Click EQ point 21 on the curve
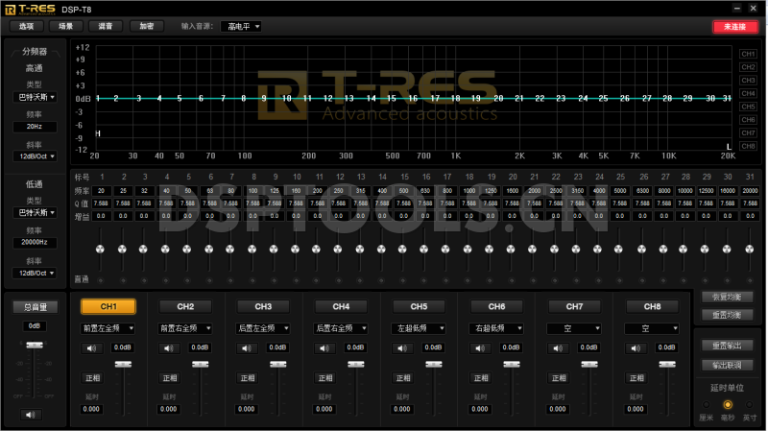The width and height of the screenshot is (768, 431). tap(519, 99)
